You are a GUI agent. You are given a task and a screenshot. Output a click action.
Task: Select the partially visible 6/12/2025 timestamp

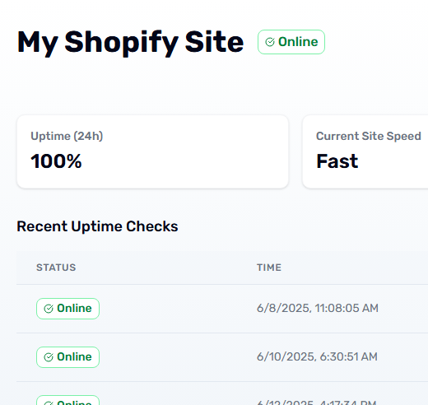[317, 403]
